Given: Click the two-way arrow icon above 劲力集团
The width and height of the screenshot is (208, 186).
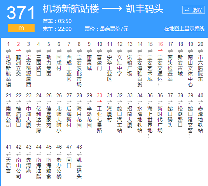Looking at the screenshot, I should 49,51.
